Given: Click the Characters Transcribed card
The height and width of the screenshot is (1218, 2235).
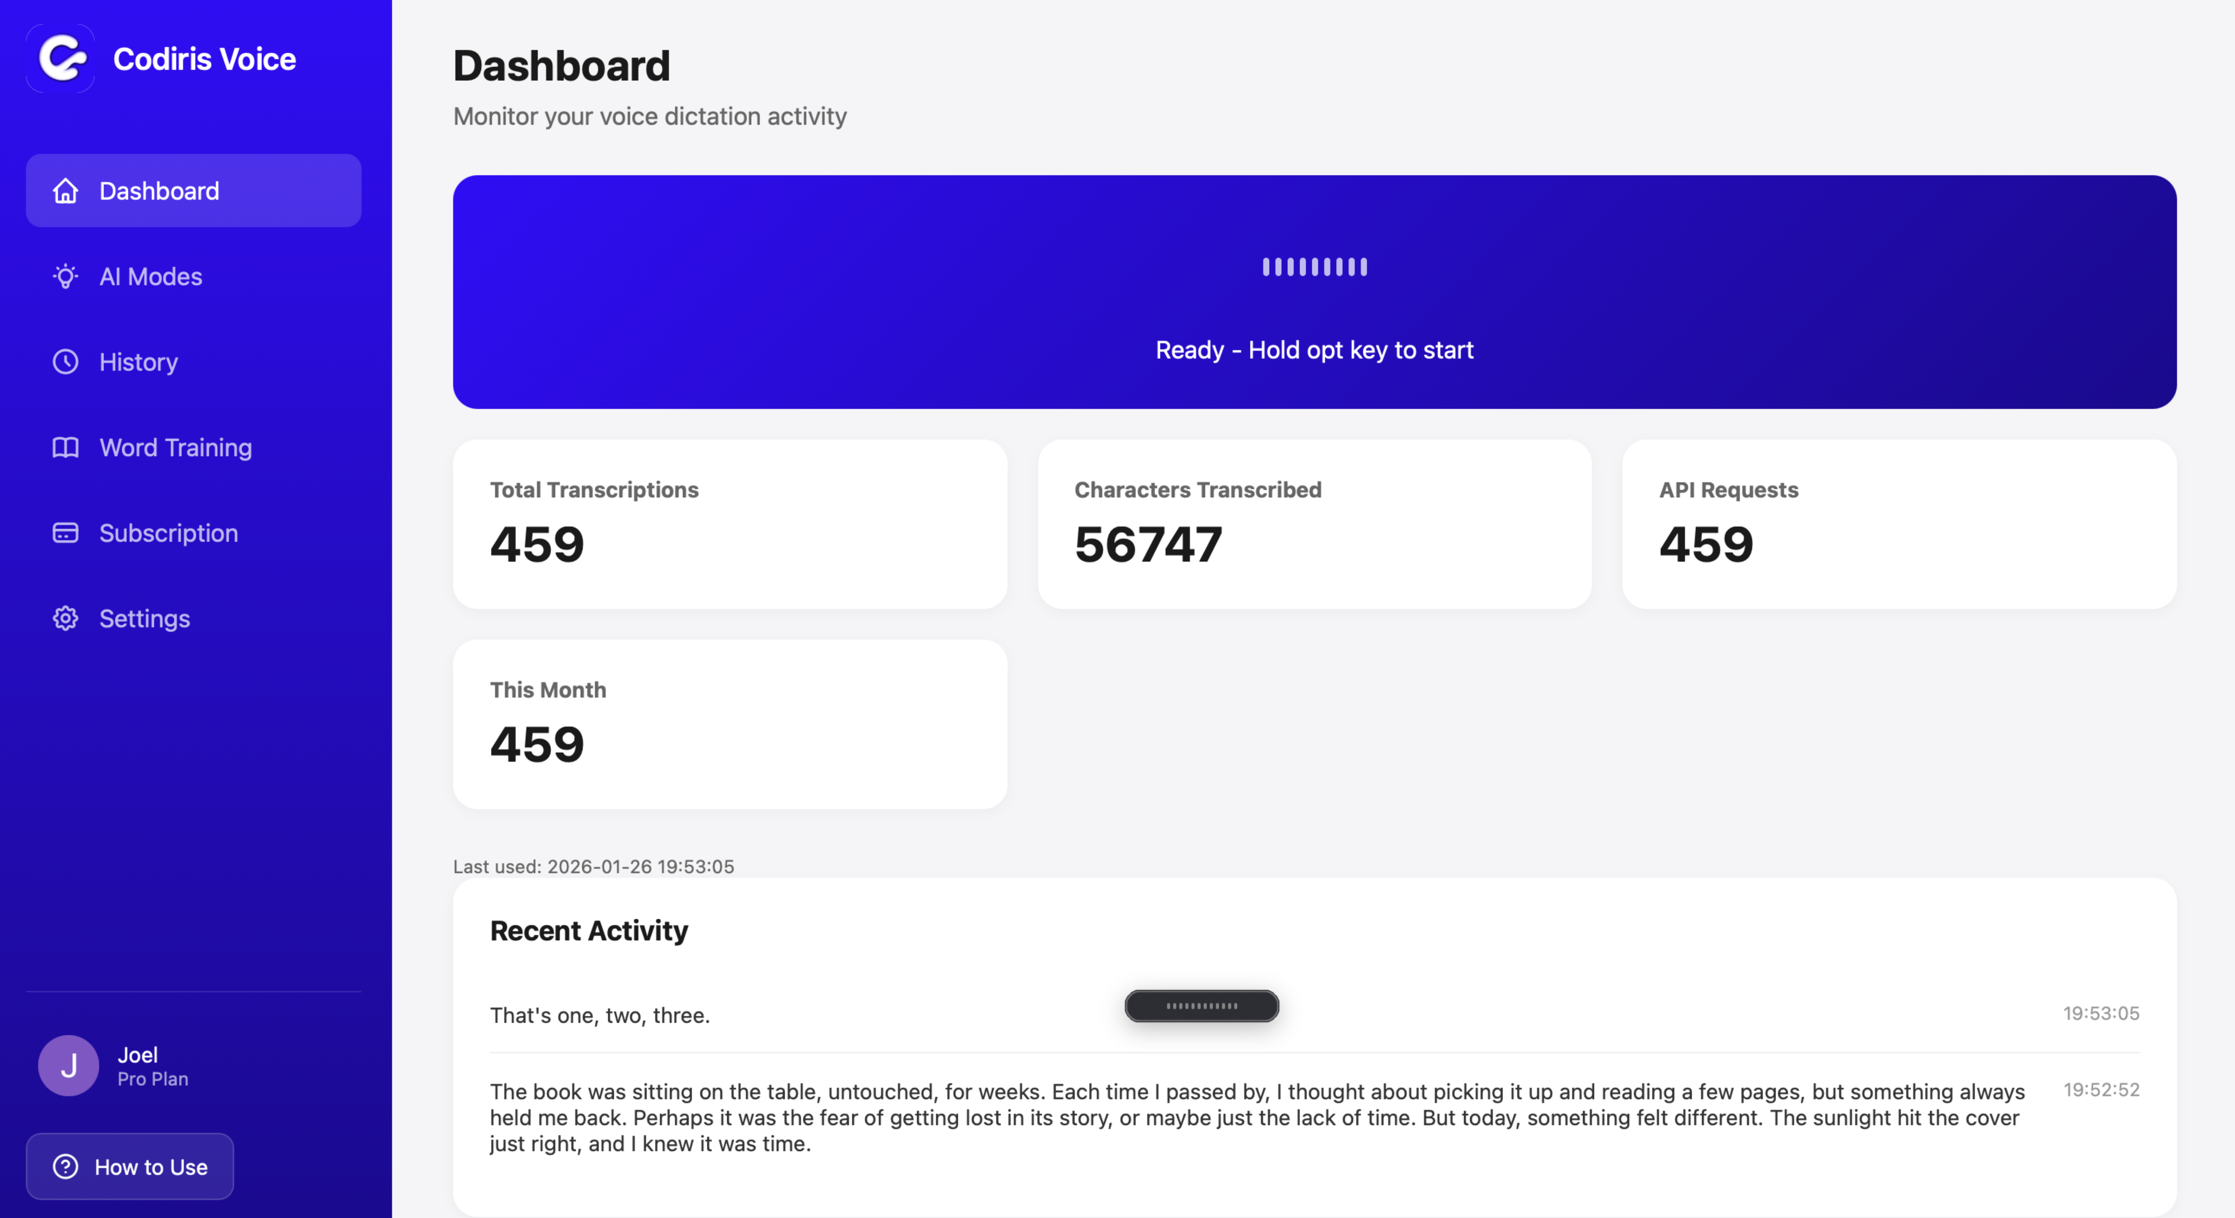Looking at the screenshot, I should tap(1315, 524).
